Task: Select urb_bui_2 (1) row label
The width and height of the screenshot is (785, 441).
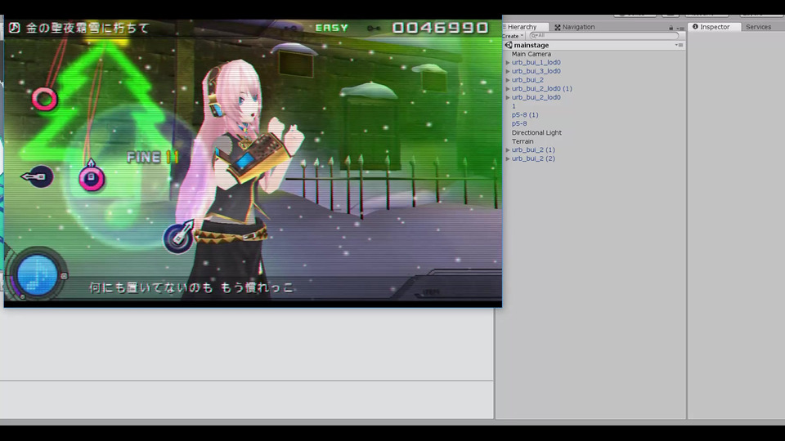Action: point(533,149)
